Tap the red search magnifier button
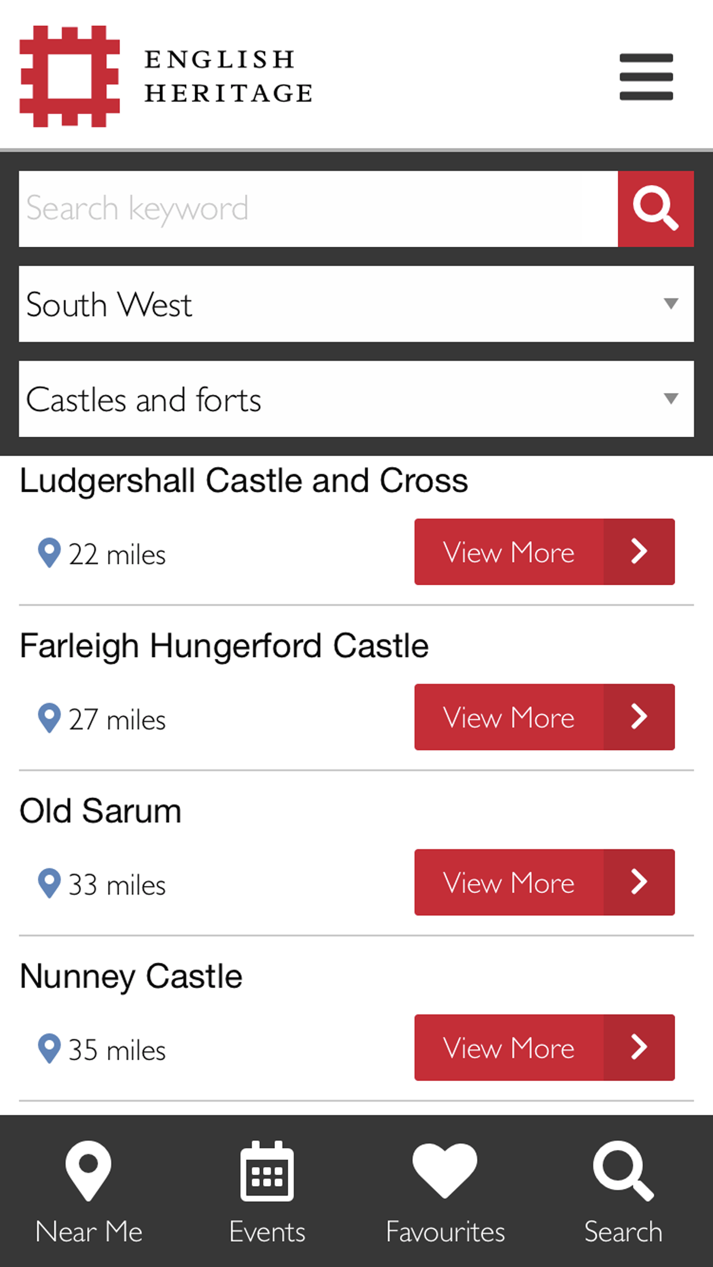 (x=656, y=209)
